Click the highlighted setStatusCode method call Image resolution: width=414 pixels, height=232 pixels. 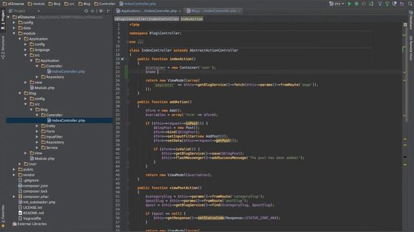[x=211, y=218]
